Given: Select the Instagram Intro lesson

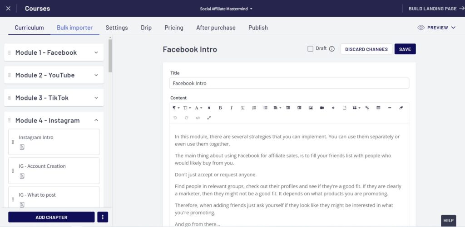Looking at the screenshot, I should click(x=54, y=142).
